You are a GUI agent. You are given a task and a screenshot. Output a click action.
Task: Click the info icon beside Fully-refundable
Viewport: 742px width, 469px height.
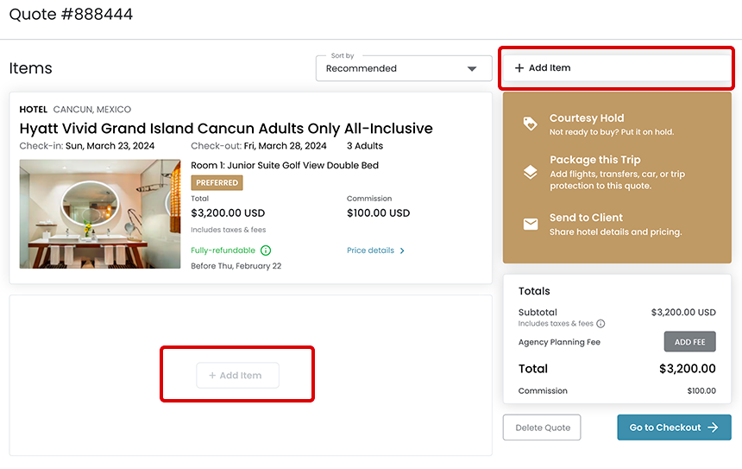tap(266, 250)
